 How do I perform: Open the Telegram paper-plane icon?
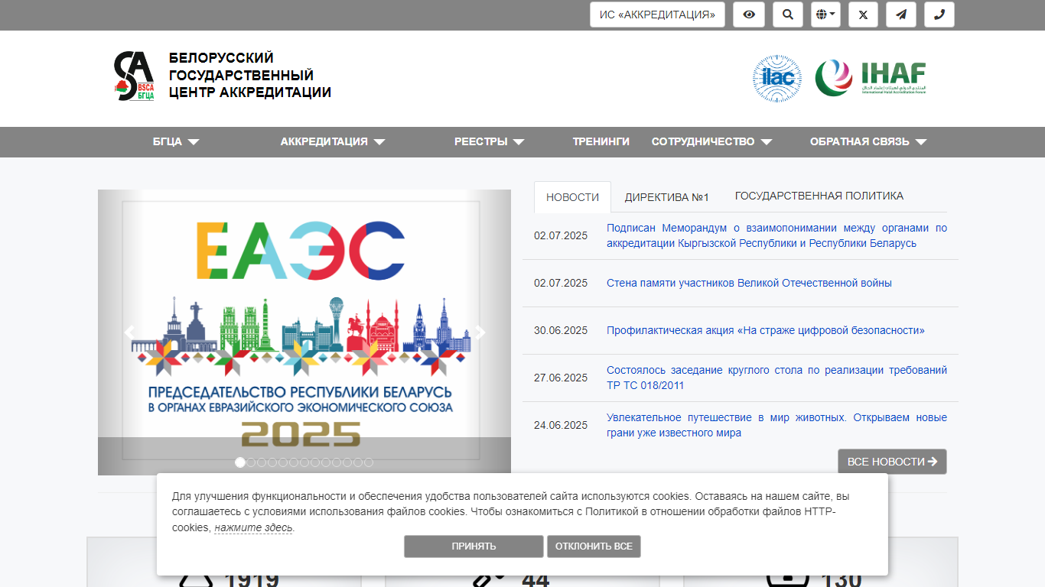tap(901, 15)
